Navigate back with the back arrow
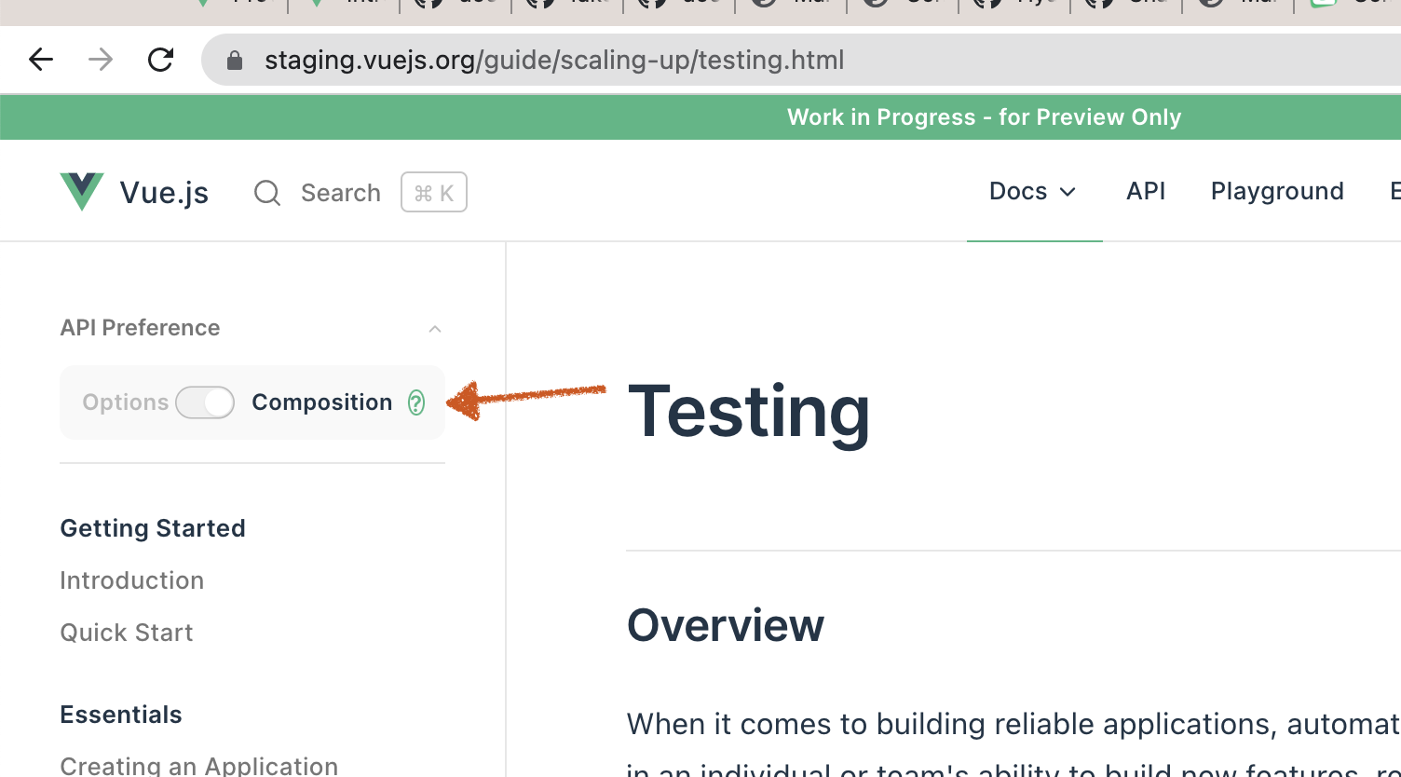 pos(40,59)
